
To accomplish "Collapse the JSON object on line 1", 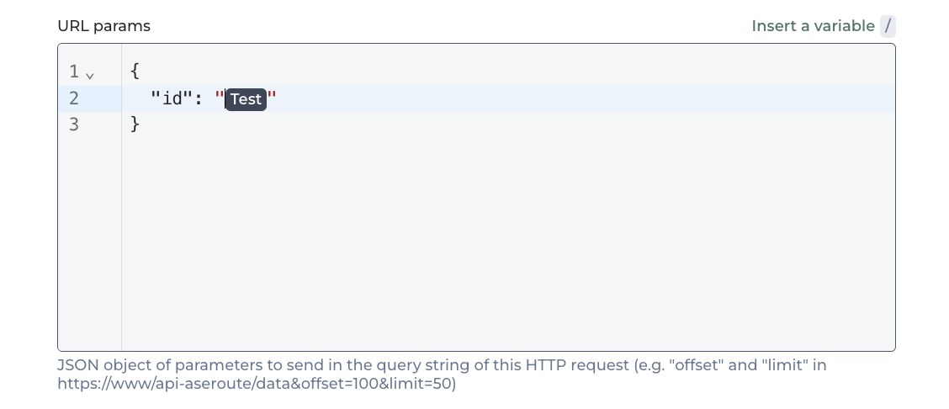I will (90, 75).
